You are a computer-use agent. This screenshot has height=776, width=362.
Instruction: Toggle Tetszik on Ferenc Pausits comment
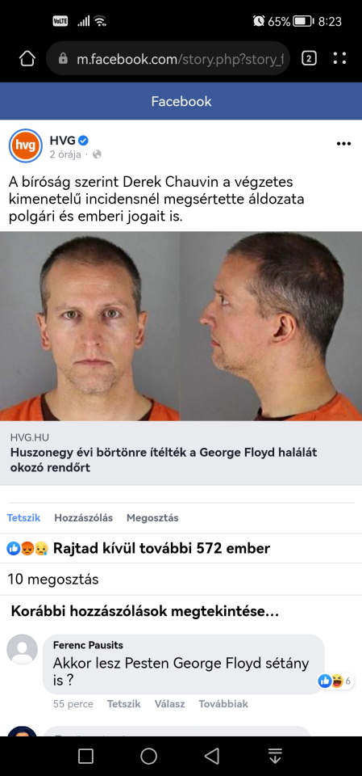tap(124, 704)
